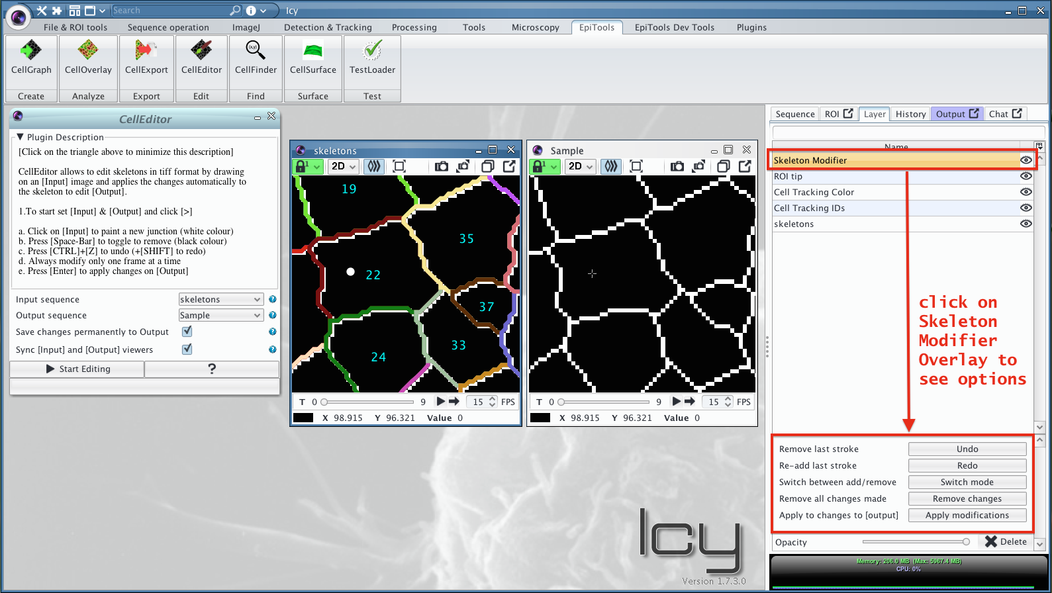This screenshot has width=1052, height=593.
Task: Click the Remove changes button
Action: [x=967, y=498]
